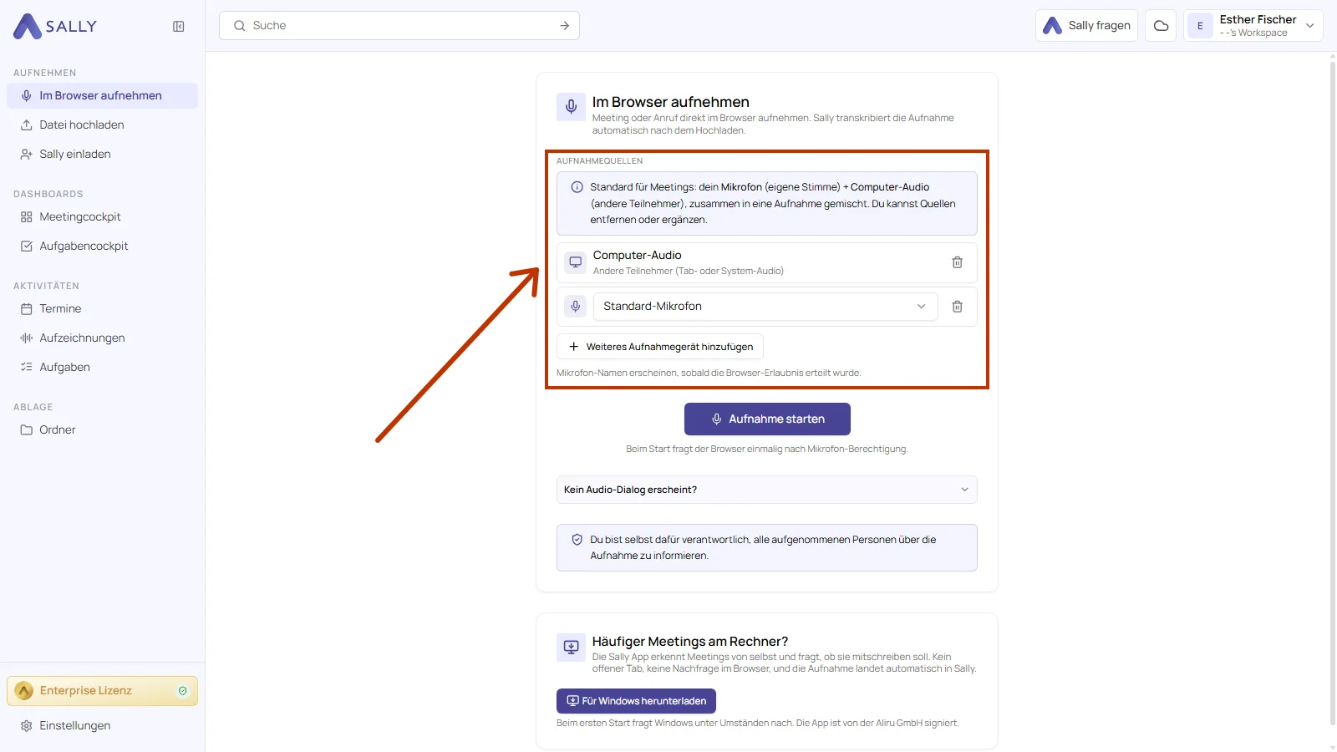Click the microphone icon beside Standard-Mikrofon
Viewport: 1337px width, 752px height.
[576, 307]
